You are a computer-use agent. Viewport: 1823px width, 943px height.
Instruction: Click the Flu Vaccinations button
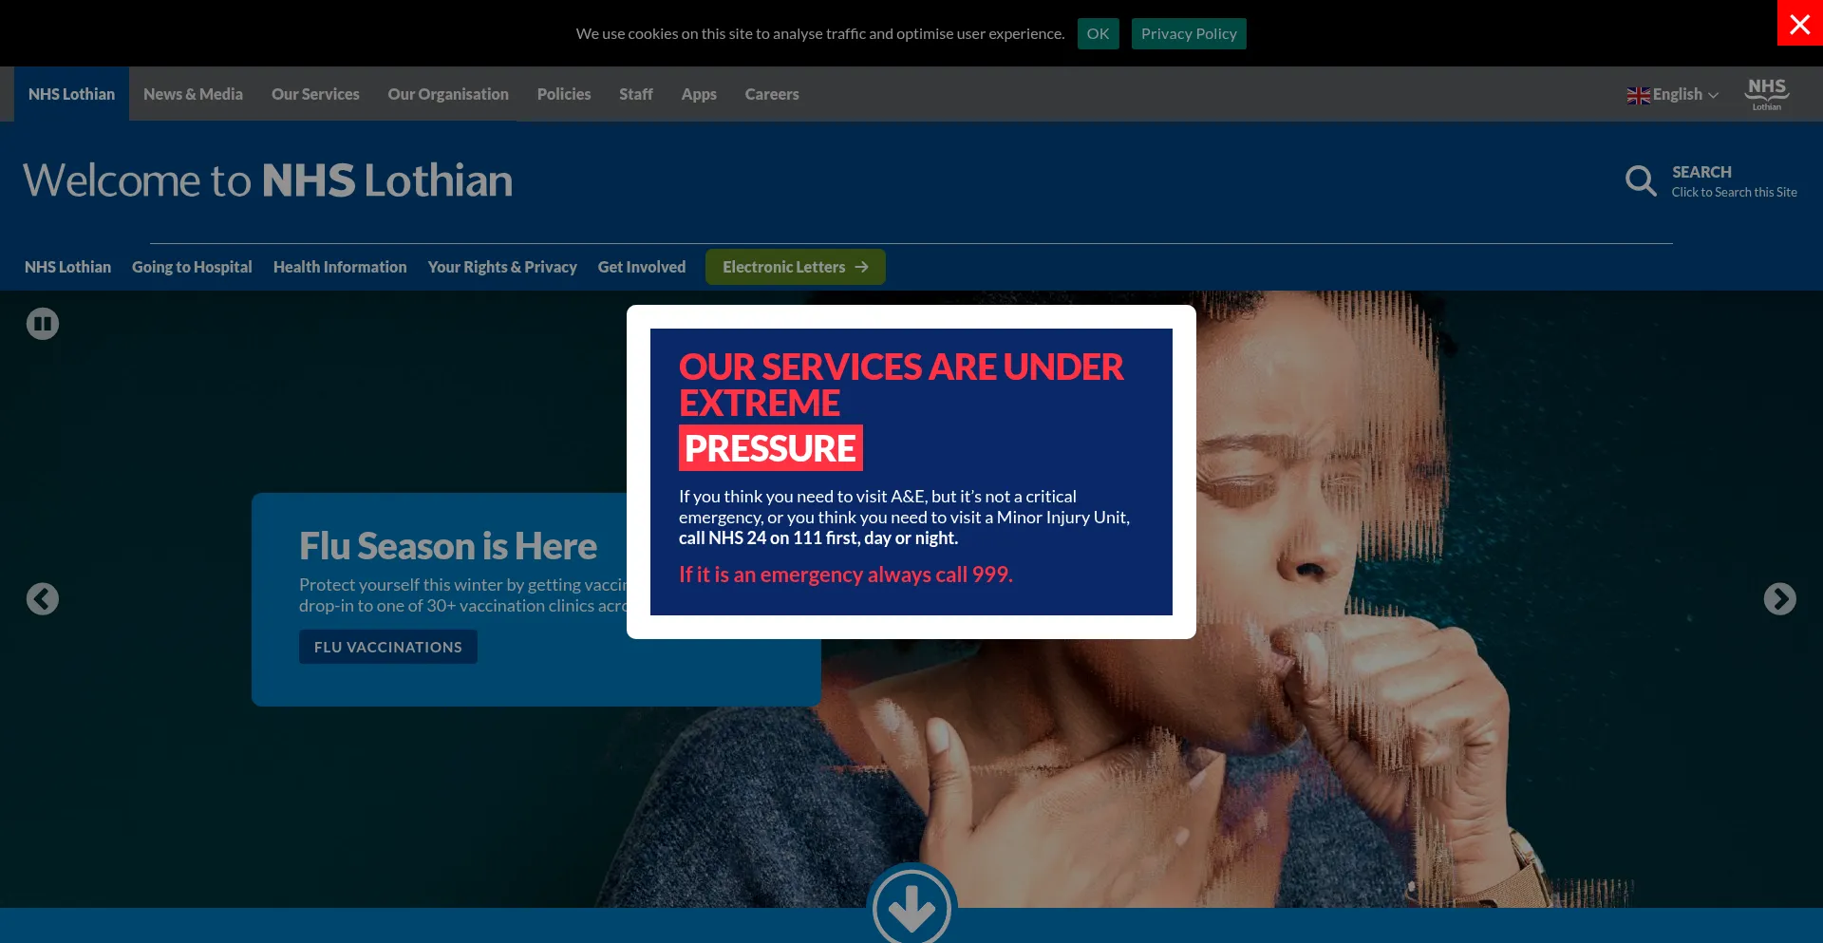[x=388, y=647]
